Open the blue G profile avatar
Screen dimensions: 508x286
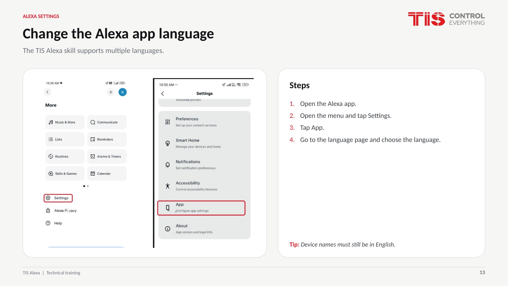[x=123, y=92]
